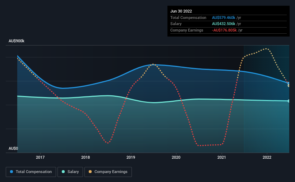Click the orange Company Earnings legend dot
This screenshot has width=295, height=182.
pos(90,172)
